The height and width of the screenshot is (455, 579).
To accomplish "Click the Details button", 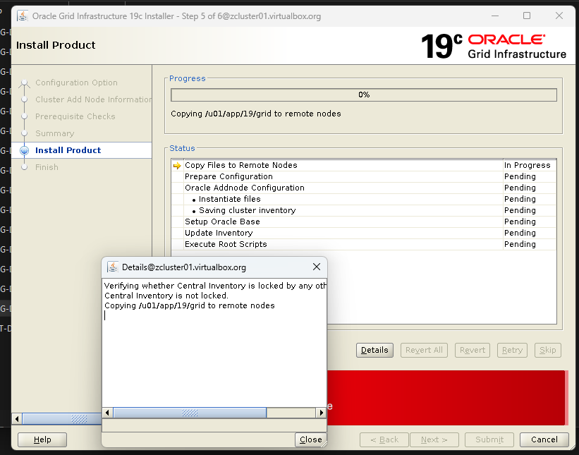I will 374,350.
